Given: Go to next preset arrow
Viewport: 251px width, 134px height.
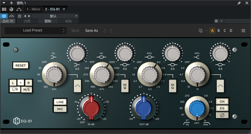Looking at the screenshot, I should point(29,16).
